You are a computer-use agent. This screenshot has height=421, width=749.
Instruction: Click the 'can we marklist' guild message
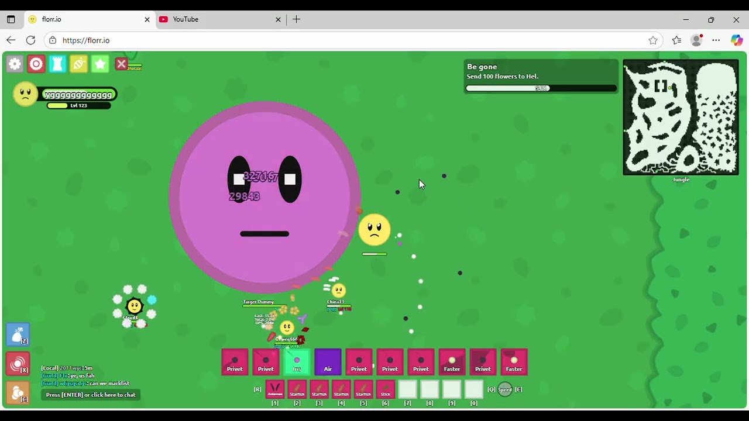(x=85, y=384)
